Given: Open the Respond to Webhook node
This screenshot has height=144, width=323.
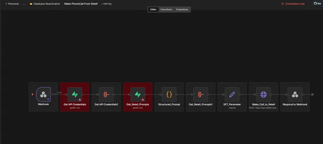Looking at the screenshot, I should pyautogui.click(x=295, y=94).
